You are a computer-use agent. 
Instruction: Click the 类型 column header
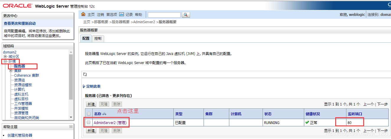coord(179,114)
